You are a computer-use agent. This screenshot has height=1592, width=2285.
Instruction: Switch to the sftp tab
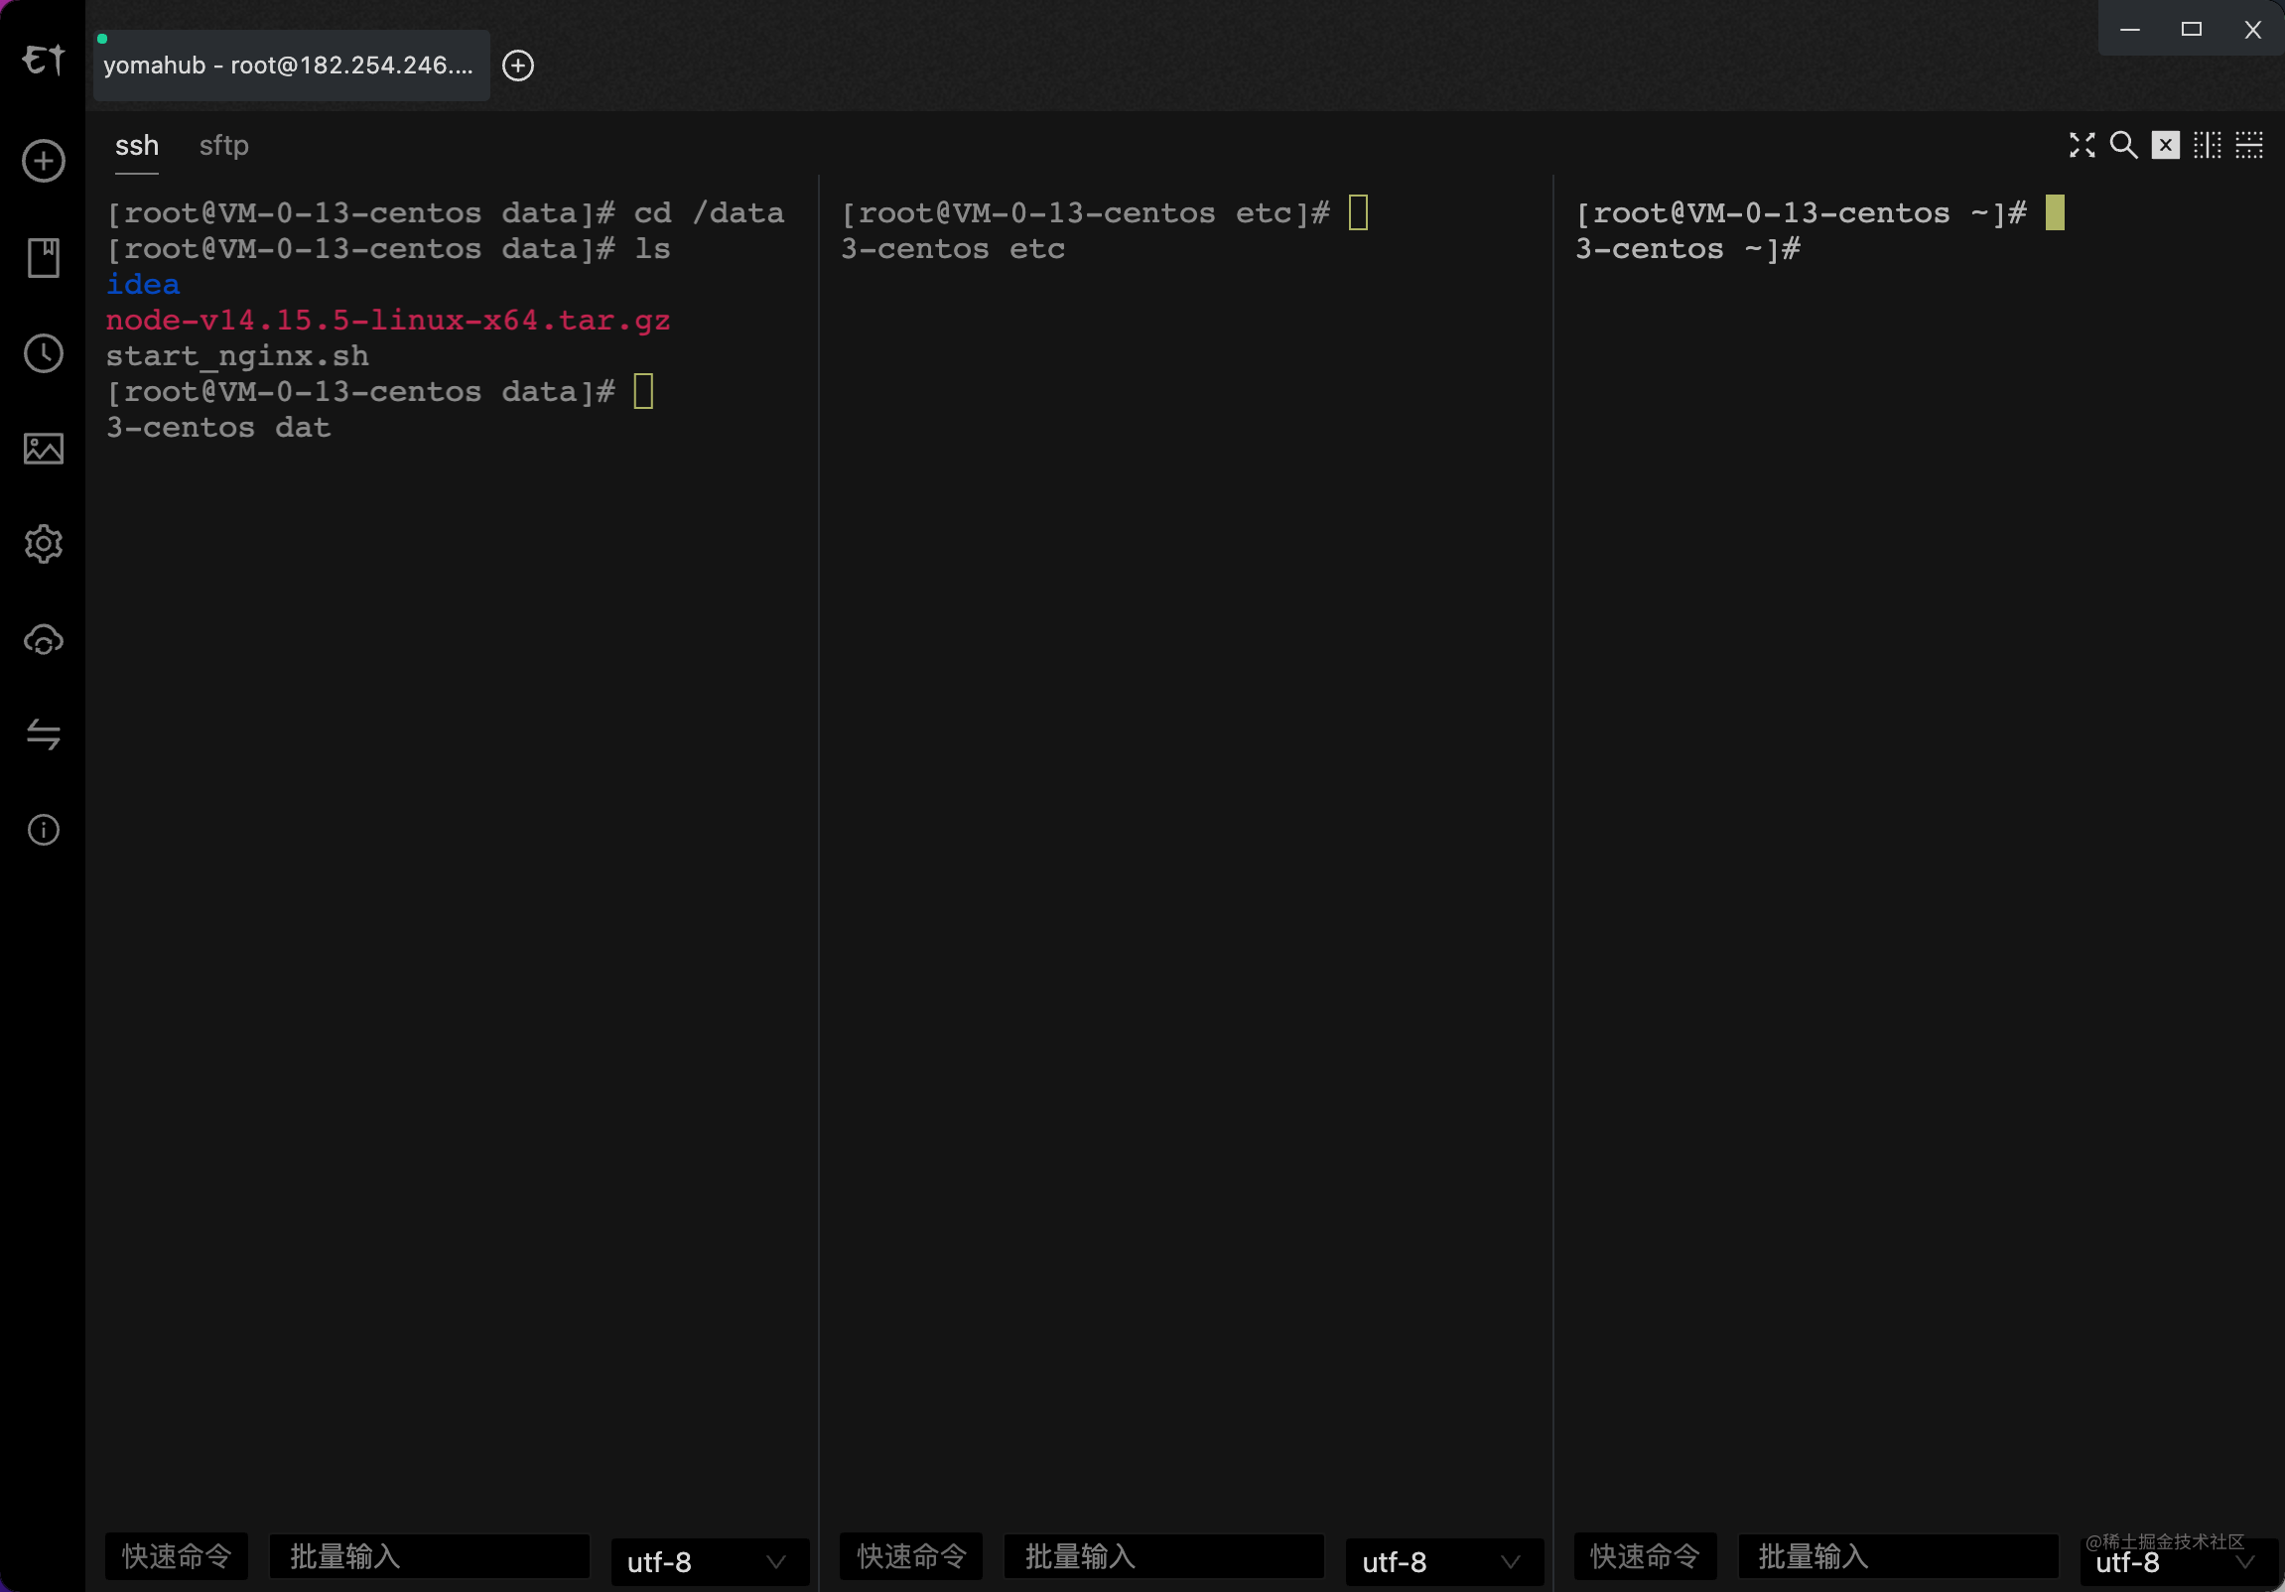pyautogui.click(x=224, y=145)
